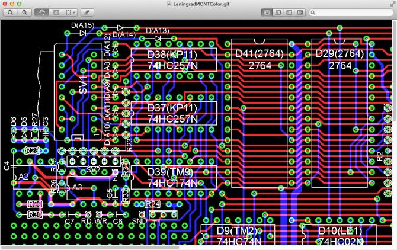This screenshot has height=250, width=397.
Task: Switch to content only view
Action: point(267,12)
